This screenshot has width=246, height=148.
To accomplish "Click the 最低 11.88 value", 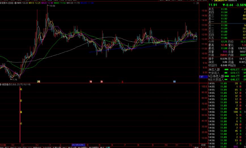I will [x=224, y=48].
